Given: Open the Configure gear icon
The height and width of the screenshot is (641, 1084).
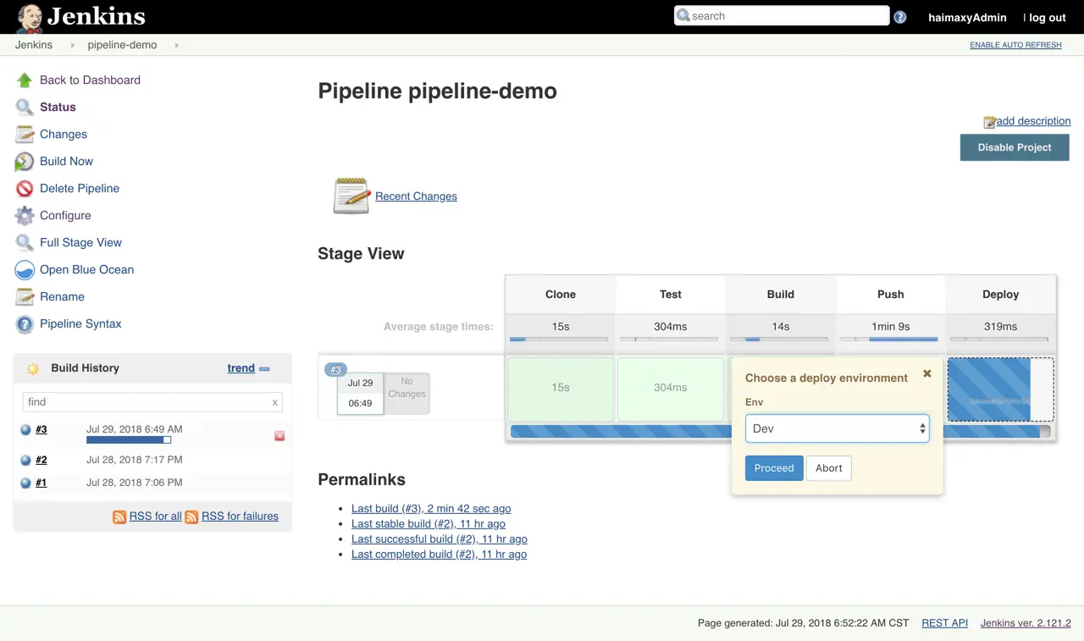Looking at the screenshot, I should pyautogui.click(x=24, y=215).
